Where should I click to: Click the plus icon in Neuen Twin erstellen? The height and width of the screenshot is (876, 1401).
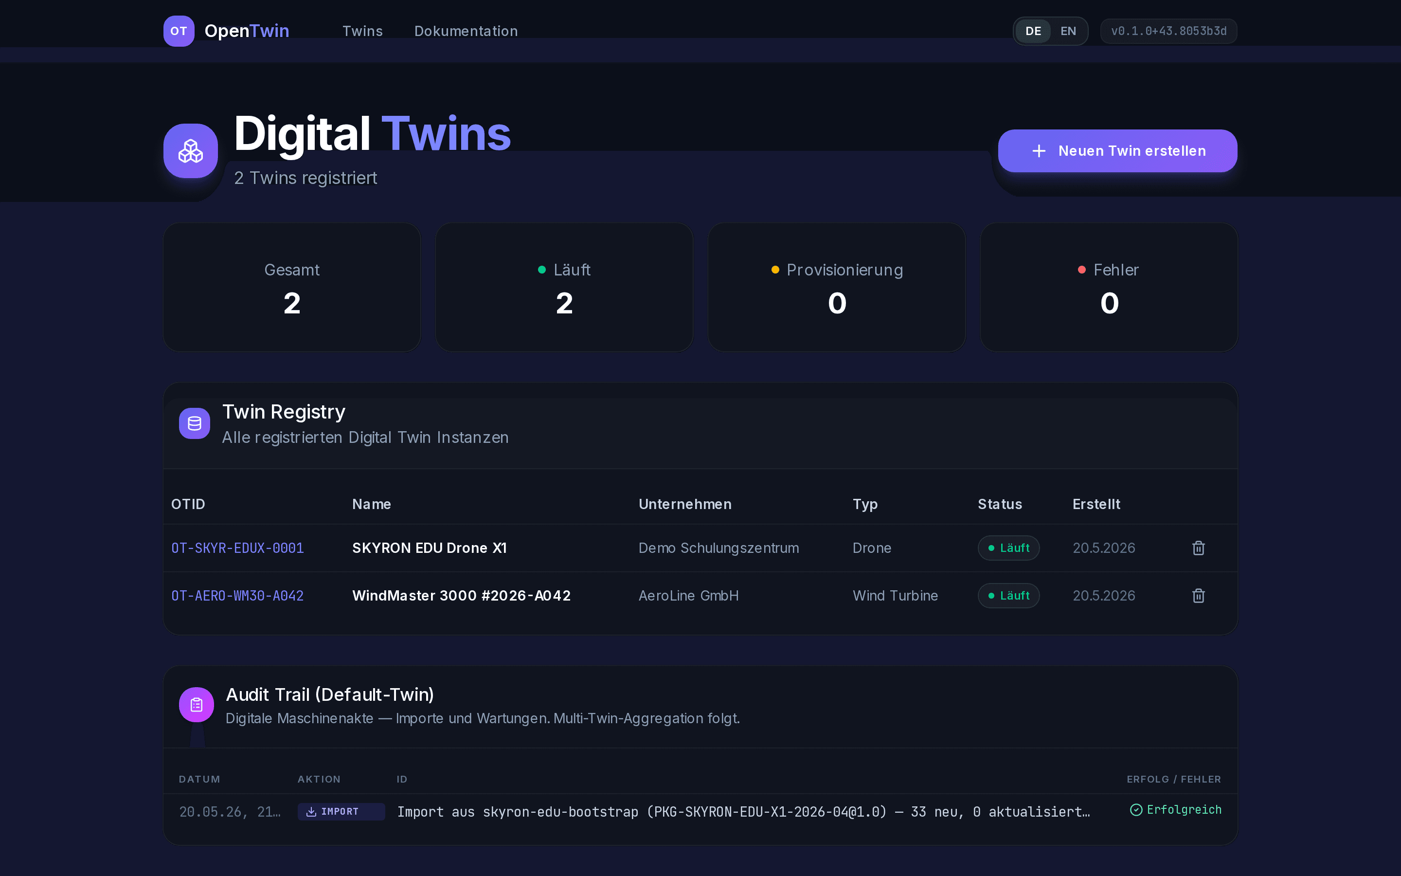click(x=1039, y=151)
